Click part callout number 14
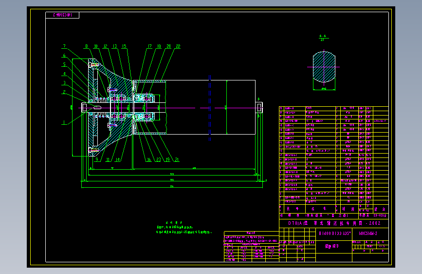422x274 pixels. [x=117, y=159]
